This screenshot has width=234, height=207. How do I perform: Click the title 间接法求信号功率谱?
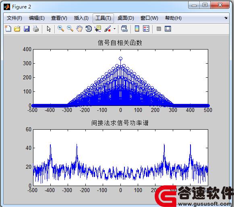coord(120,123)
